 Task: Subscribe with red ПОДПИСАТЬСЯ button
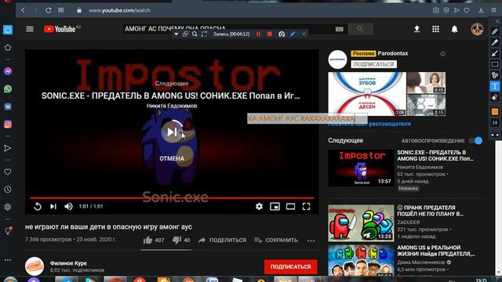coord(291,266)
